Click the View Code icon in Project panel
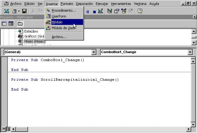Image resolution: width=197 pixels, height=133 pixels. 4,24
